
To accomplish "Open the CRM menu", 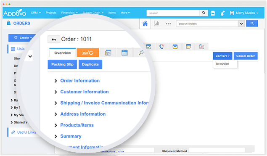I will tap(36, 13).
